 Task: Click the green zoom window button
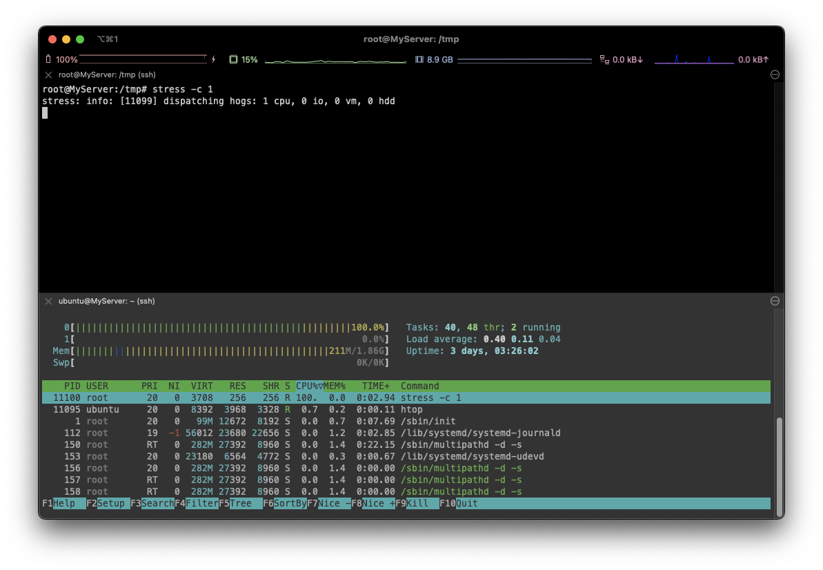(x=80, y=39)
